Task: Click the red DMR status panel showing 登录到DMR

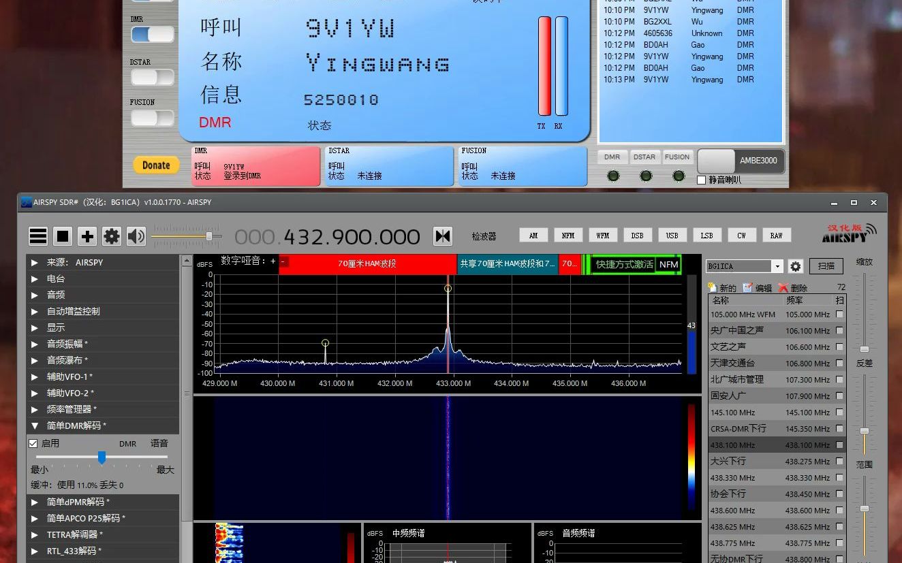Action: (x=255, y=166)
